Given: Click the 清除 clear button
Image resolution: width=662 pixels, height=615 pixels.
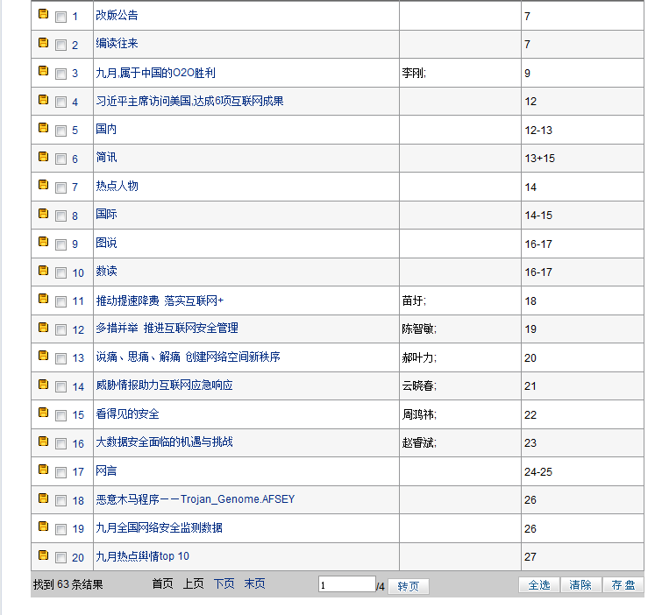Looking at the screenshot, I should point(580,585).
